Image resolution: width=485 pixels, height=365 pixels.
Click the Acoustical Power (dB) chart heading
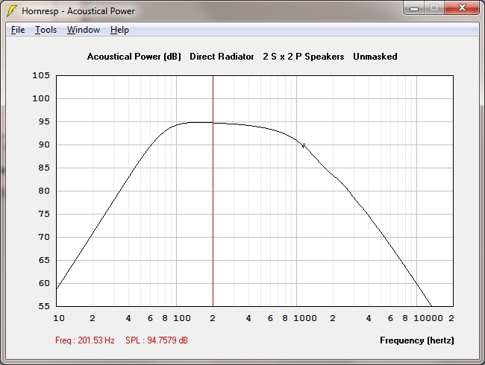134,57
